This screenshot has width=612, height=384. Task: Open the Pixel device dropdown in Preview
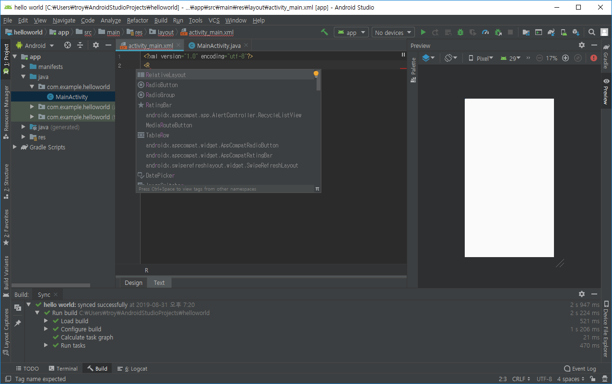click(481, 58)
